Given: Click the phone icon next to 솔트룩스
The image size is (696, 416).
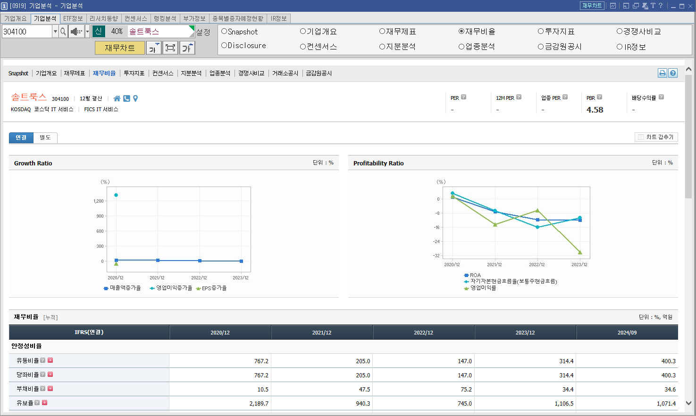Looking at the screenshot, I should click(x=126, y=98).
